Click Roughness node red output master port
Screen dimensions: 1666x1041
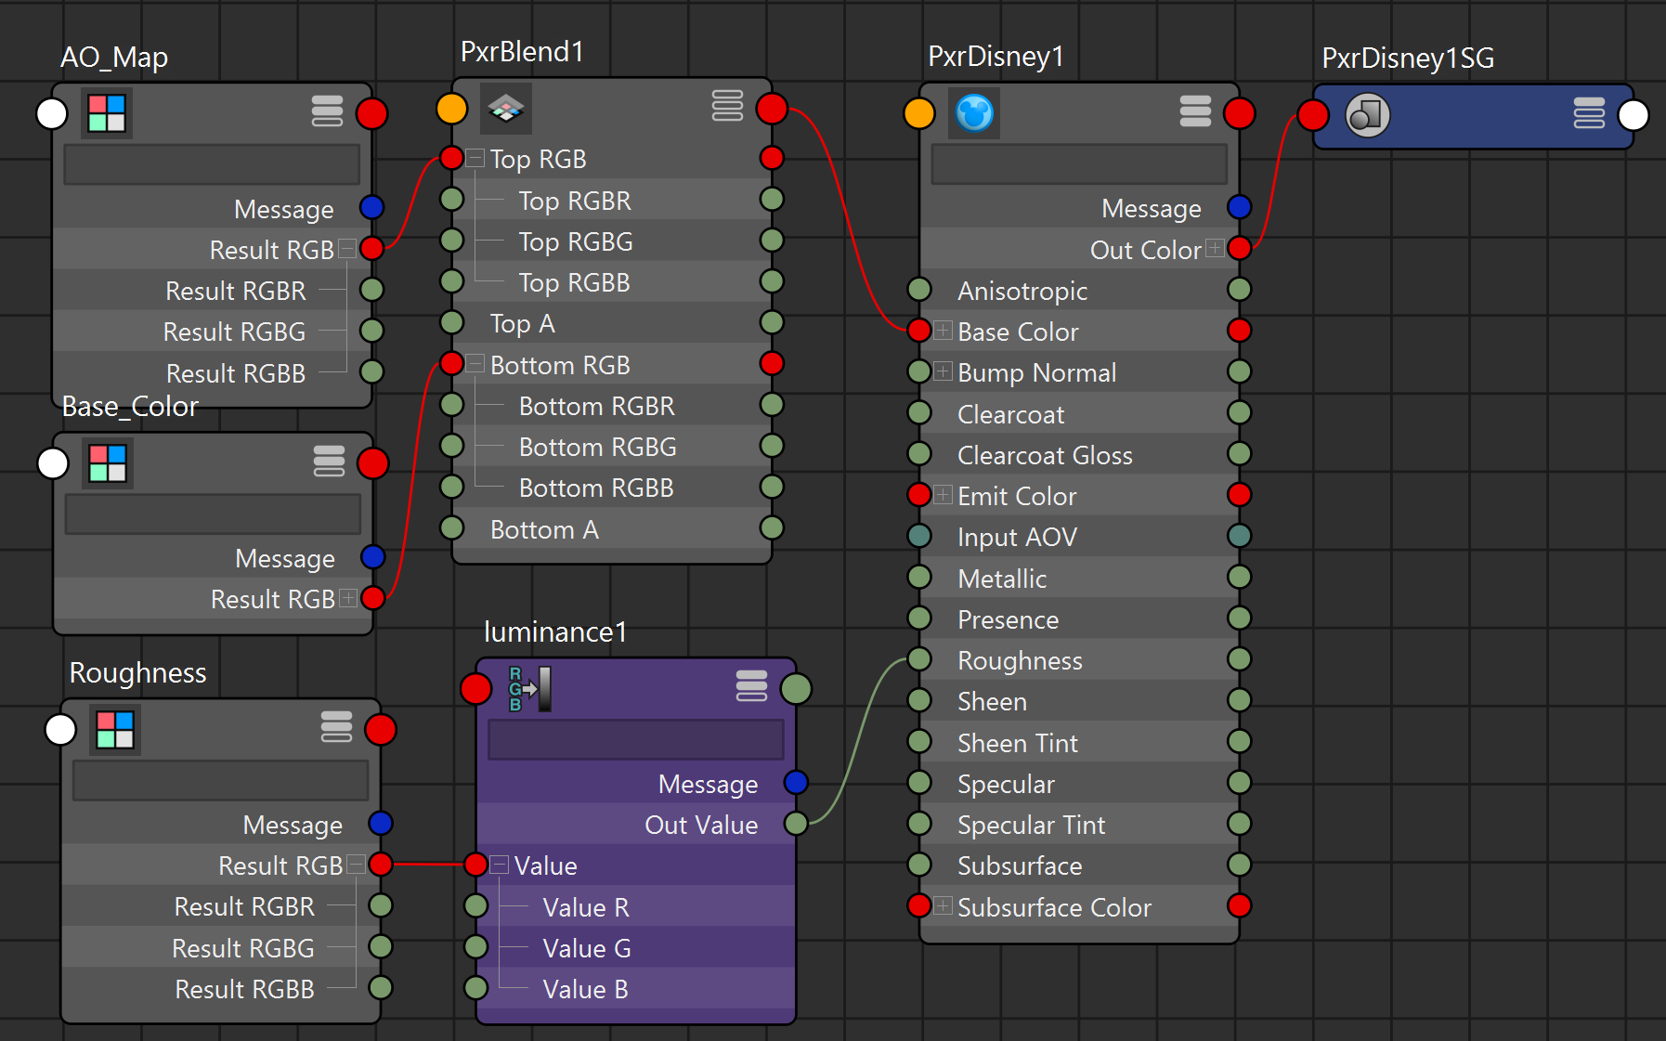(381, 730)
